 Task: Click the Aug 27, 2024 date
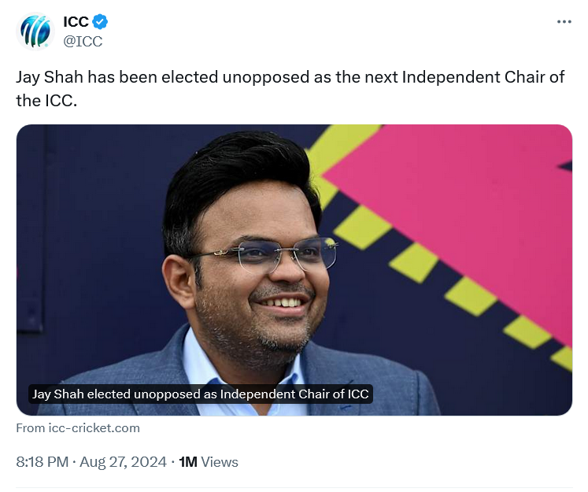tap(123, 462)
